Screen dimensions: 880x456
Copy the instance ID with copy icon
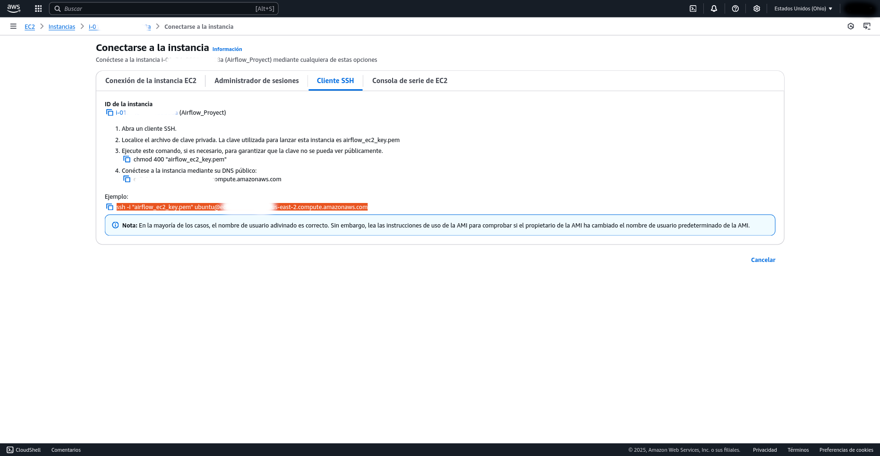click(110, 112)
